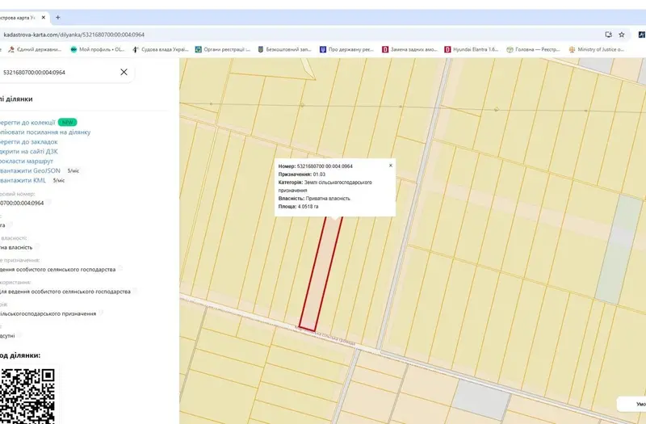
Task: Open the 'Про державну реє...' bookmark
Action: [x=347, y=49]
